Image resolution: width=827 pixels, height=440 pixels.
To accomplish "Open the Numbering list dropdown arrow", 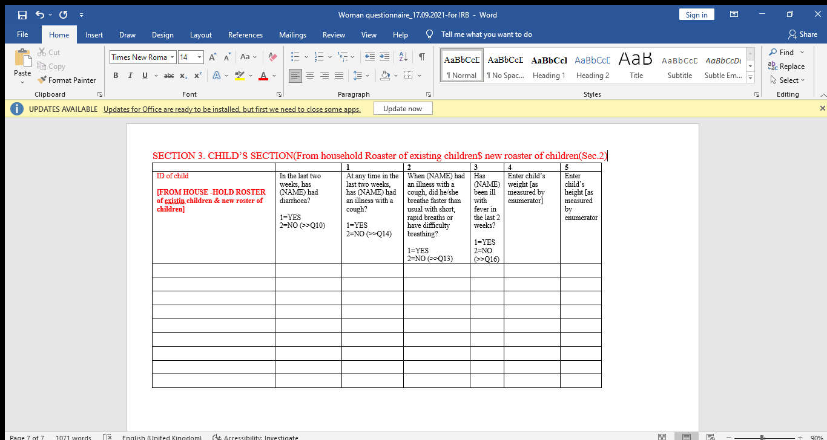I will [x=330, y=57].
